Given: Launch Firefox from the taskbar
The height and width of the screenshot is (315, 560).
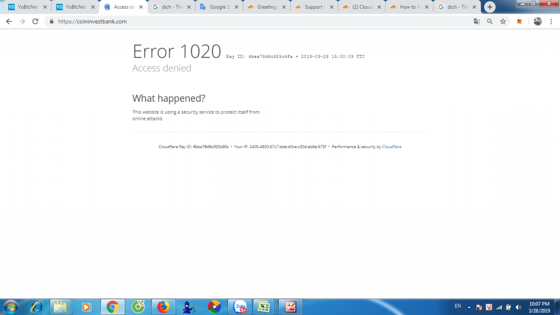Looking at the screenshot, I should pyautogui.click(x=163, y=307).
